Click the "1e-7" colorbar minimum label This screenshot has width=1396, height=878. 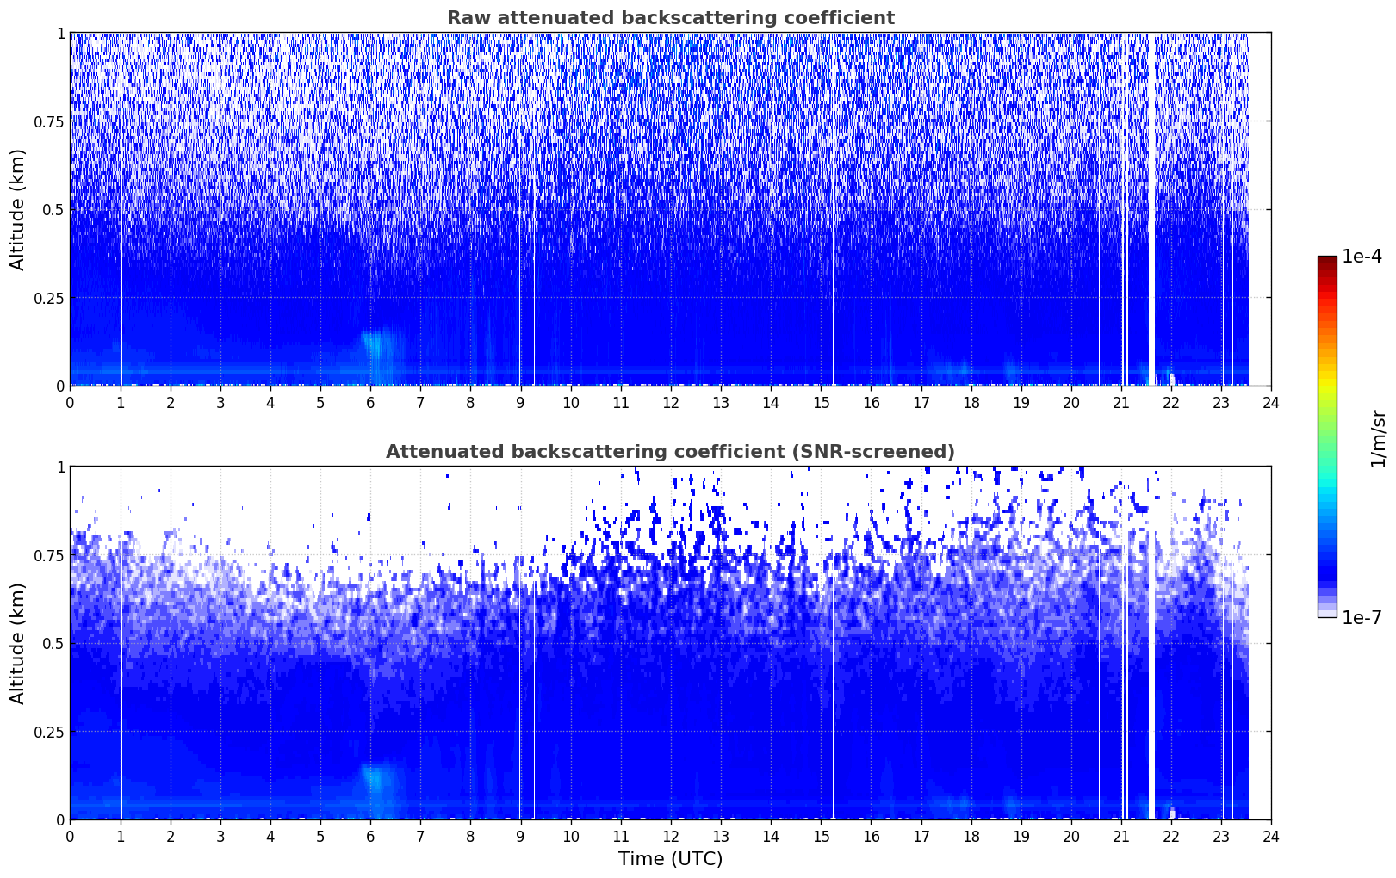(1362, 618)
